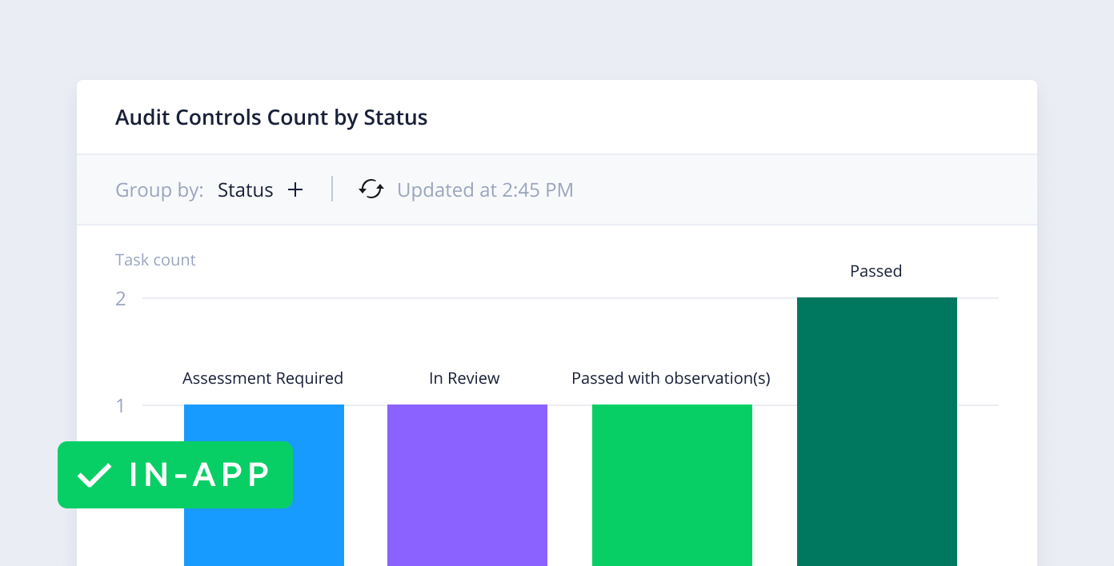Click the 'Group by:' label
Screen dimensions: 1114x566
point(159,190)
